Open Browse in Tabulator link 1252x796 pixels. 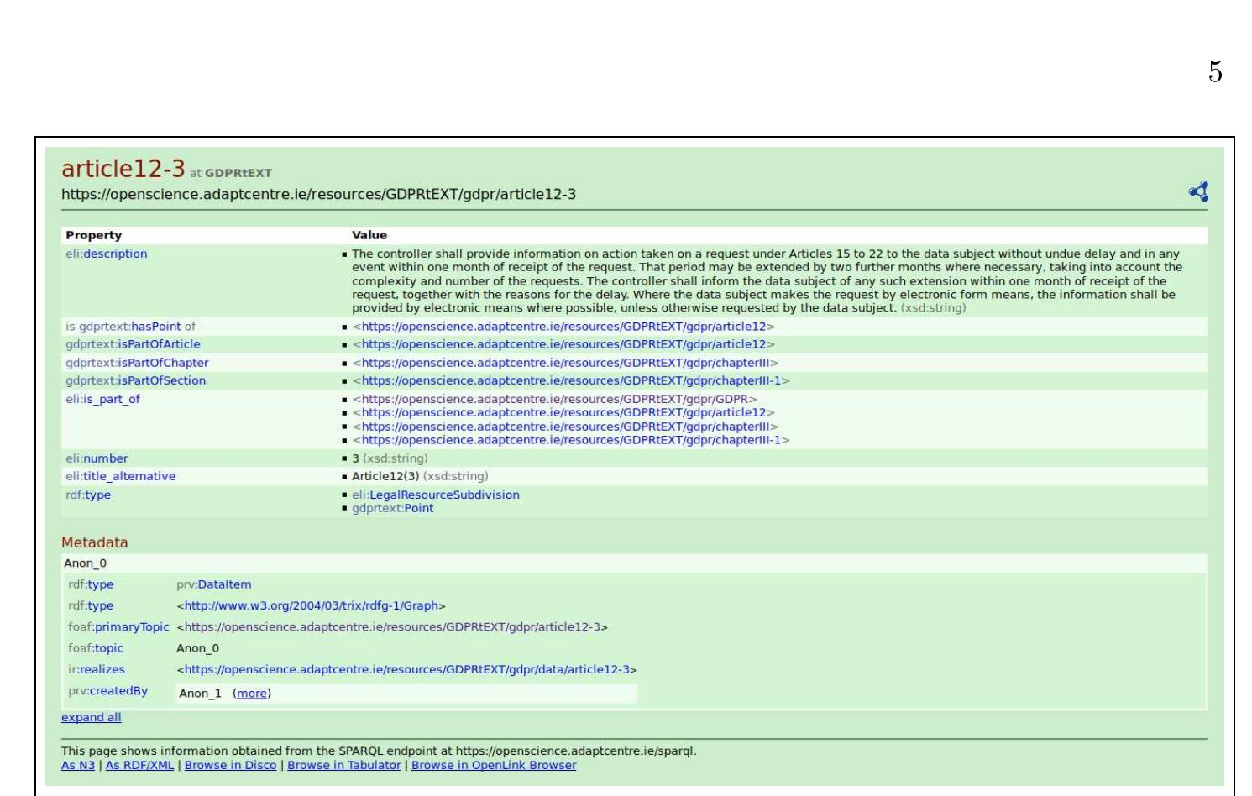(343, 765)
